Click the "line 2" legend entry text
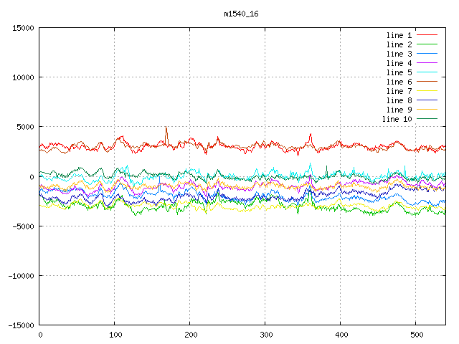This screenshot has width=459, height=344. click(399, 44)
